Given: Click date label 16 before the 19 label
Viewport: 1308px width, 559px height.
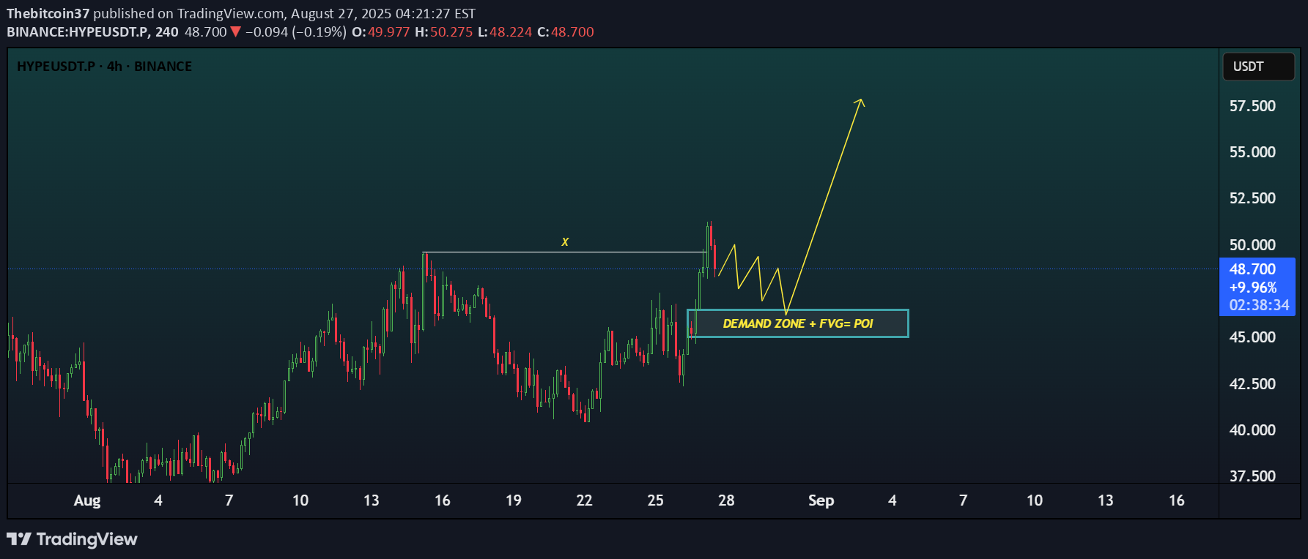Looking at the screenshot, I should [442, 500].
